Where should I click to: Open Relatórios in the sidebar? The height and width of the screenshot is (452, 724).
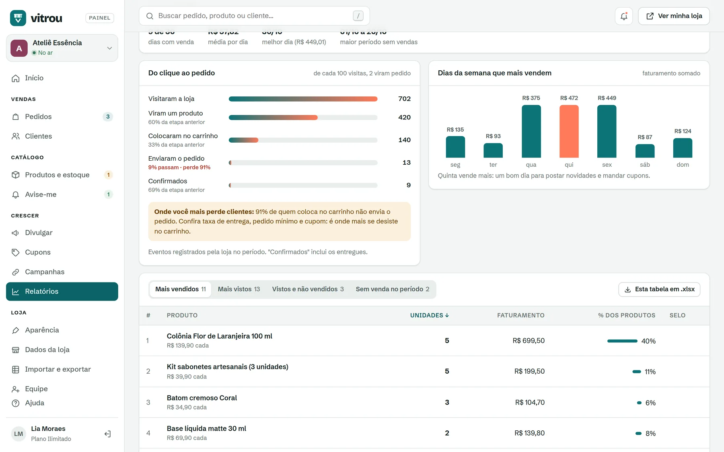(62, 292)
